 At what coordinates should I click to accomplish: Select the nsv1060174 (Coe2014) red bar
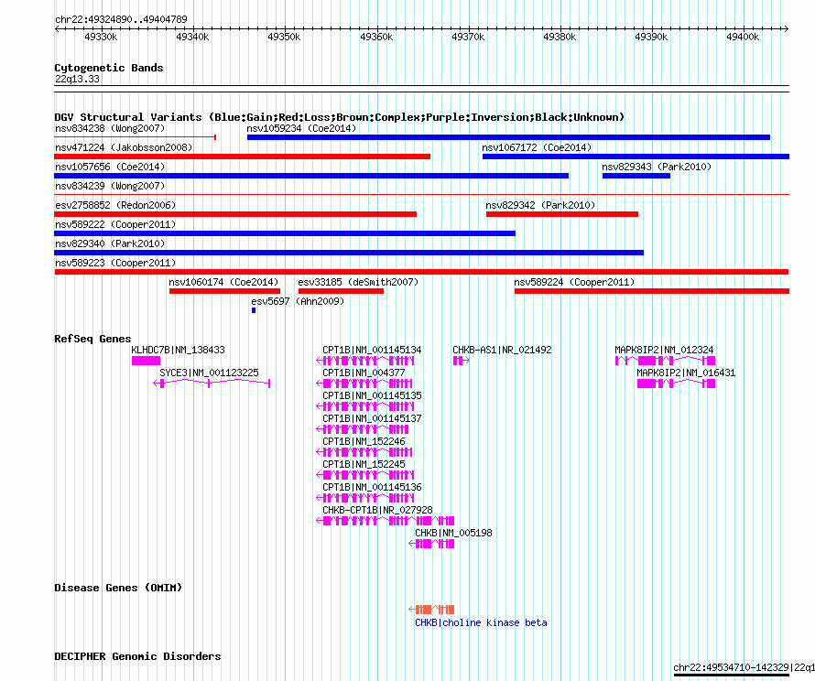click(x=224, y=291)
